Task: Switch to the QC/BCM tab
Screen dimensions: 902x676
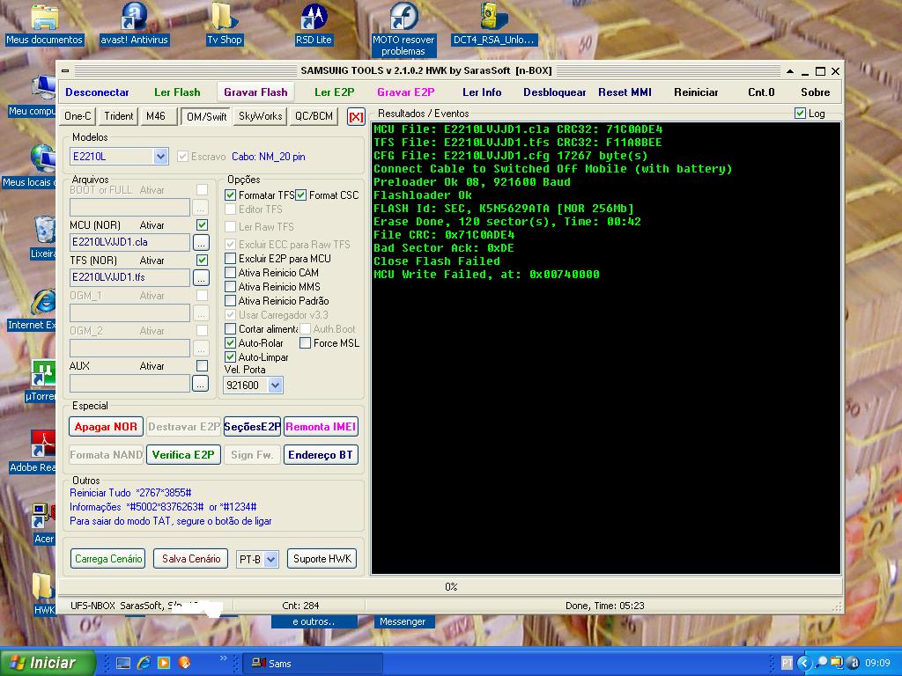Action: 314,116
